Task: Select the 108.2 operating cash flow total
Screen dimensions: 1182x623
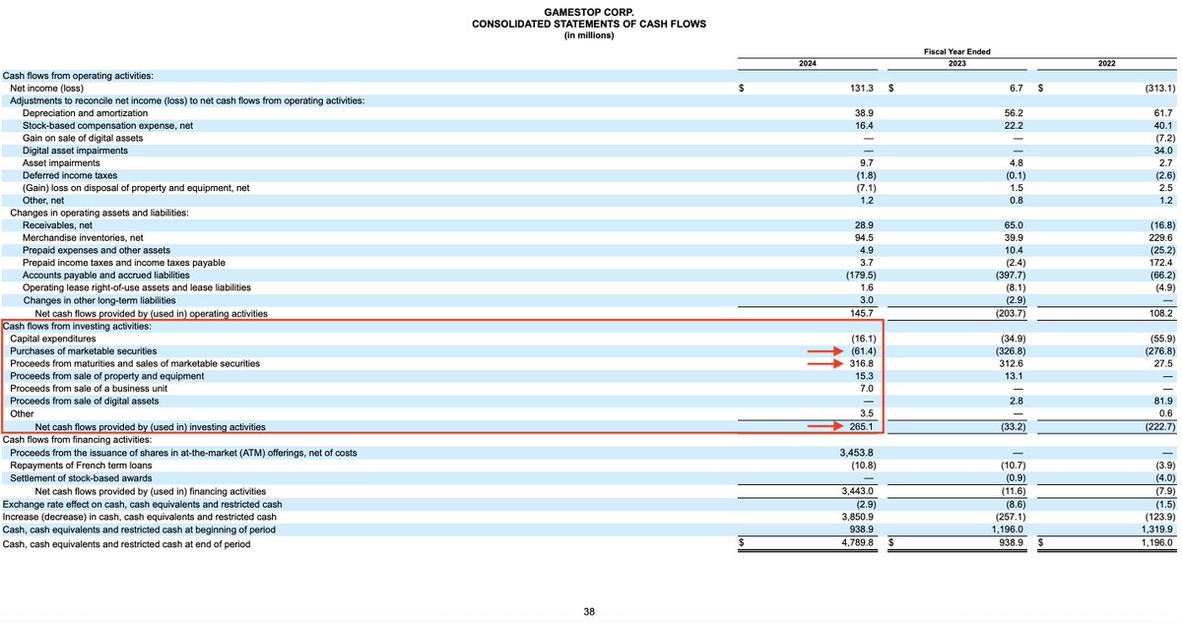Action: click(x=1160, y=313)
